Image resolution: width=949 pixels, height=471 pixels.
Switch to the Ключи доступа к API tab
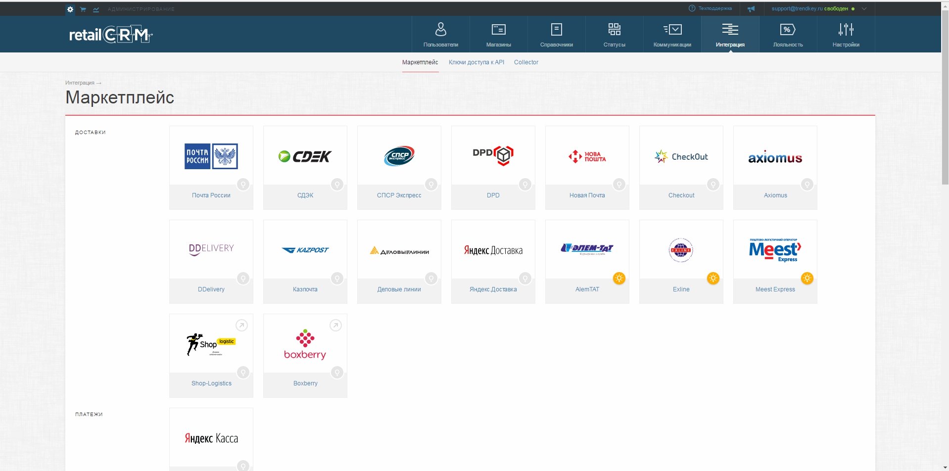pos(476,62)
